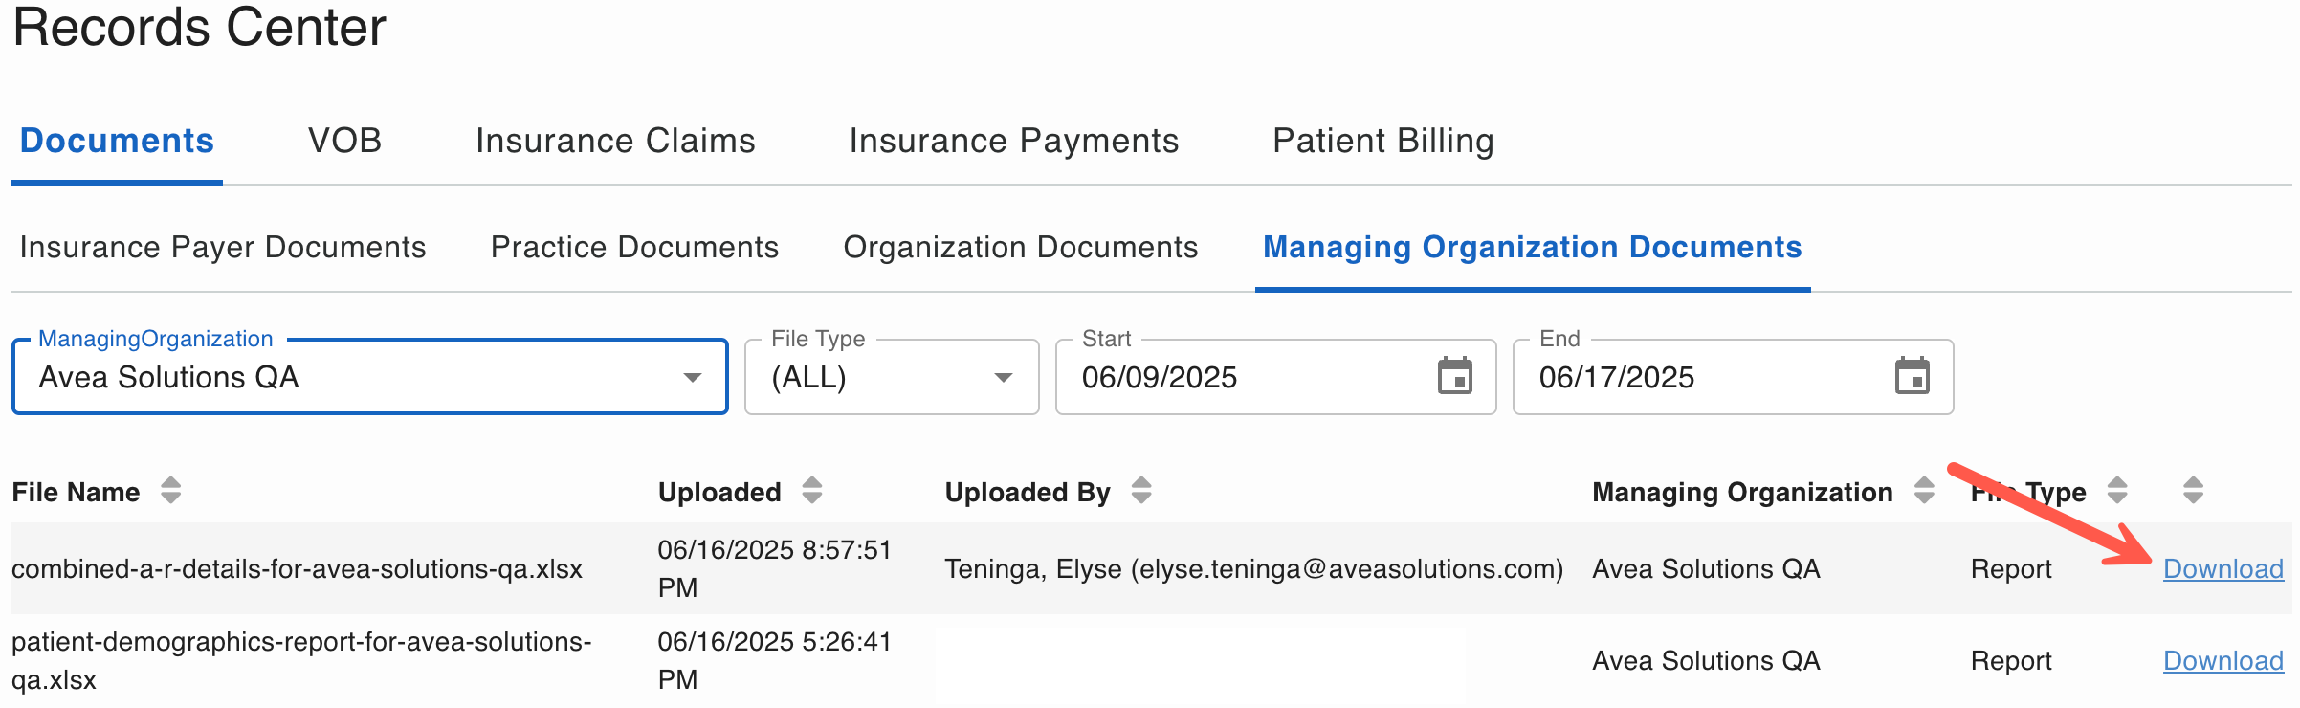The image size is (2300, 708).
Task: Select Practice Documents subtab
Action: pos(634,247)
